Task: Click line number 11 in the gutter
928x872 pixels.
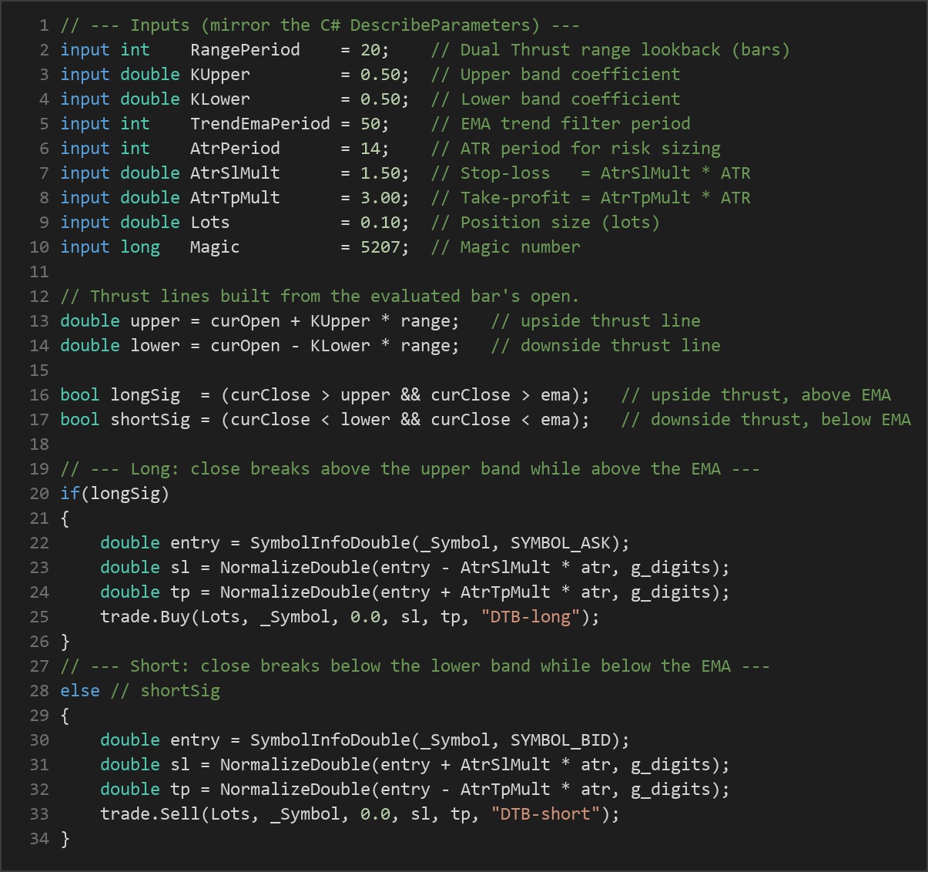Action: 39,272
